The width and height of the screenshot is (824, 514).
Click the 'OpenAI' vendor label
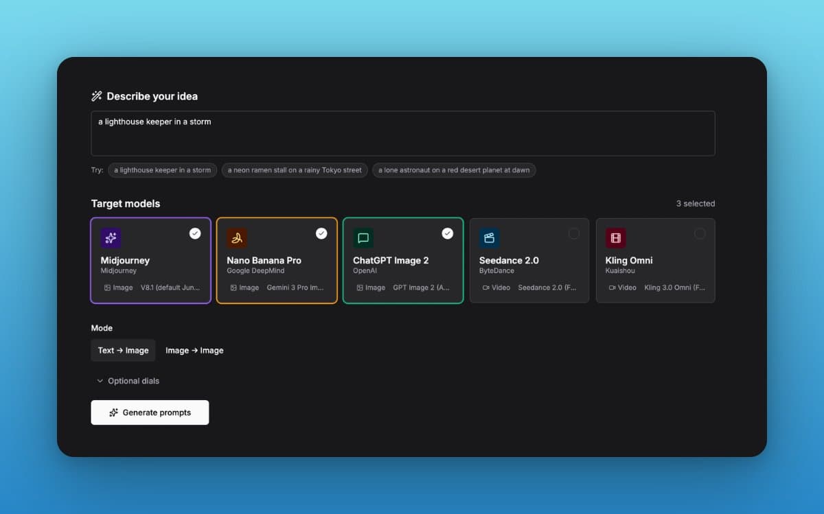(x=365, y=271)
